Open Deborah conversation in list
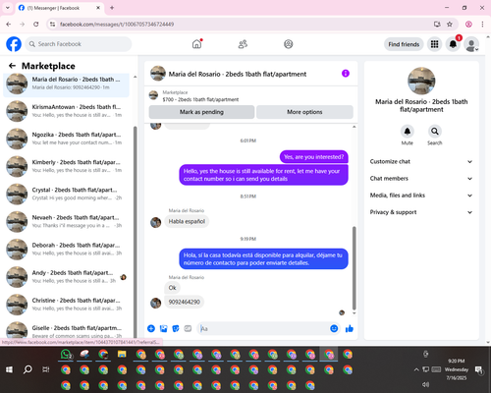Screen dimensions: 491x393 click(66, 250)
